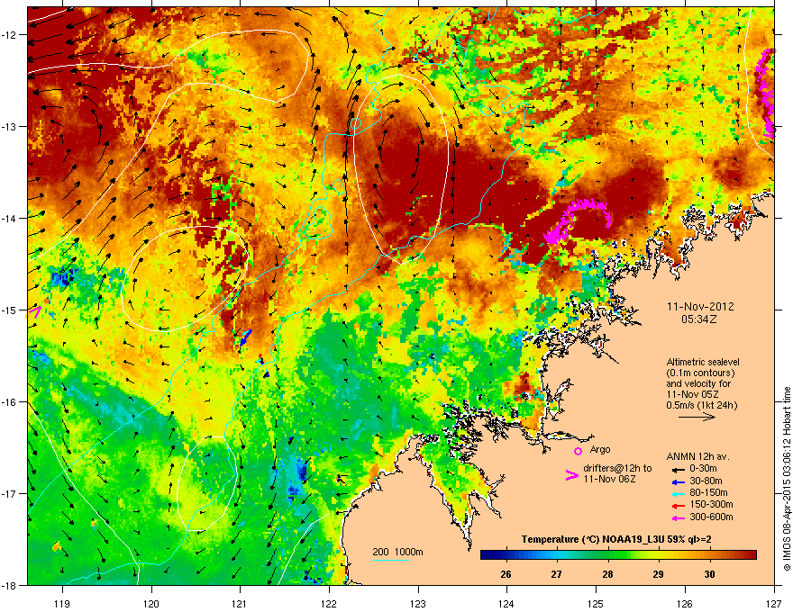Click the blue 30-80m arrow legend symbol
This screenshot has width=793, height=612.
coord(678,481)
